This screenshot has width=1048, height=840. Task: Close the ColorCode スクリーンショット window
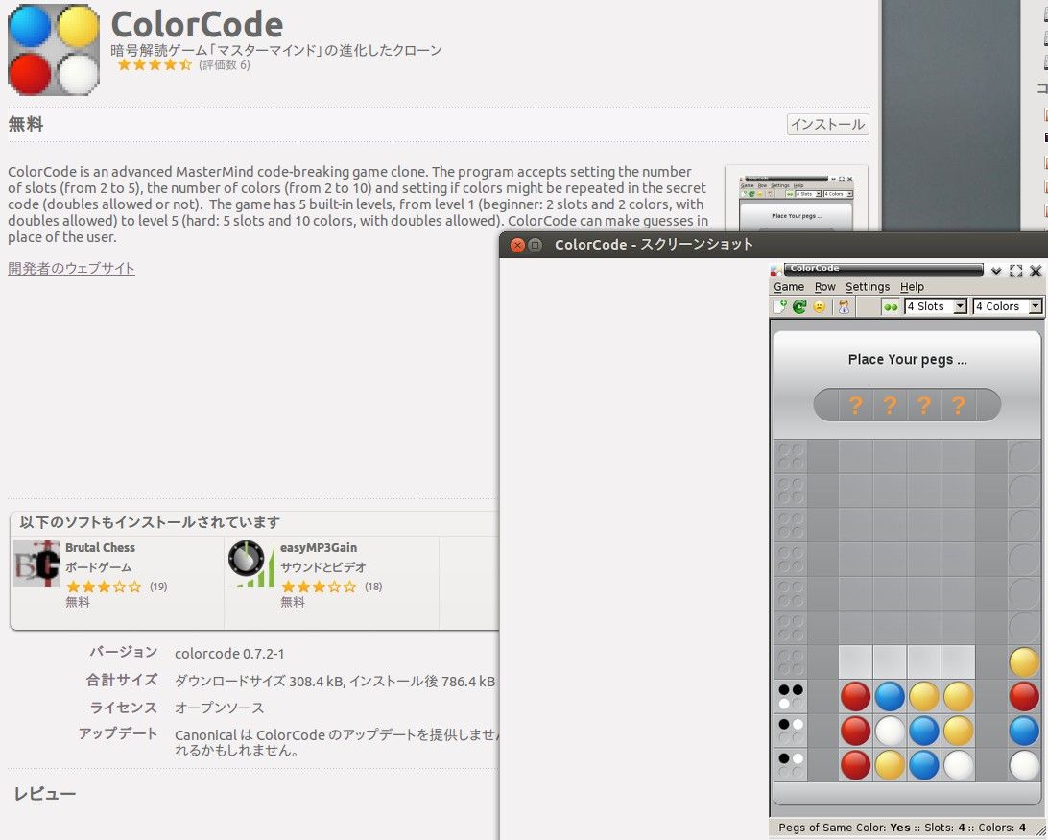pyautogui.click(x=517, y=245)
